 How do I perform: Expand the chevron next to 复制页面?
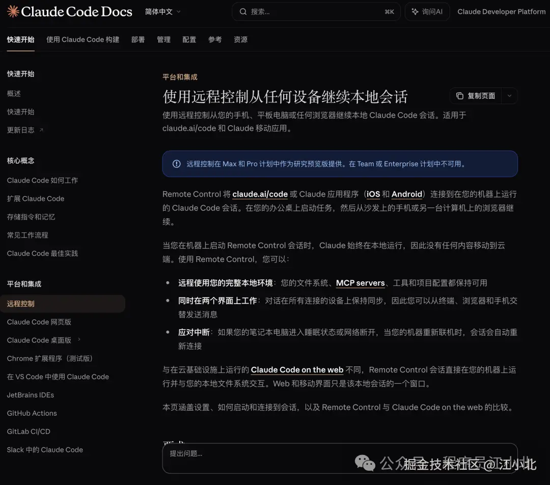[x=509, y=96]
